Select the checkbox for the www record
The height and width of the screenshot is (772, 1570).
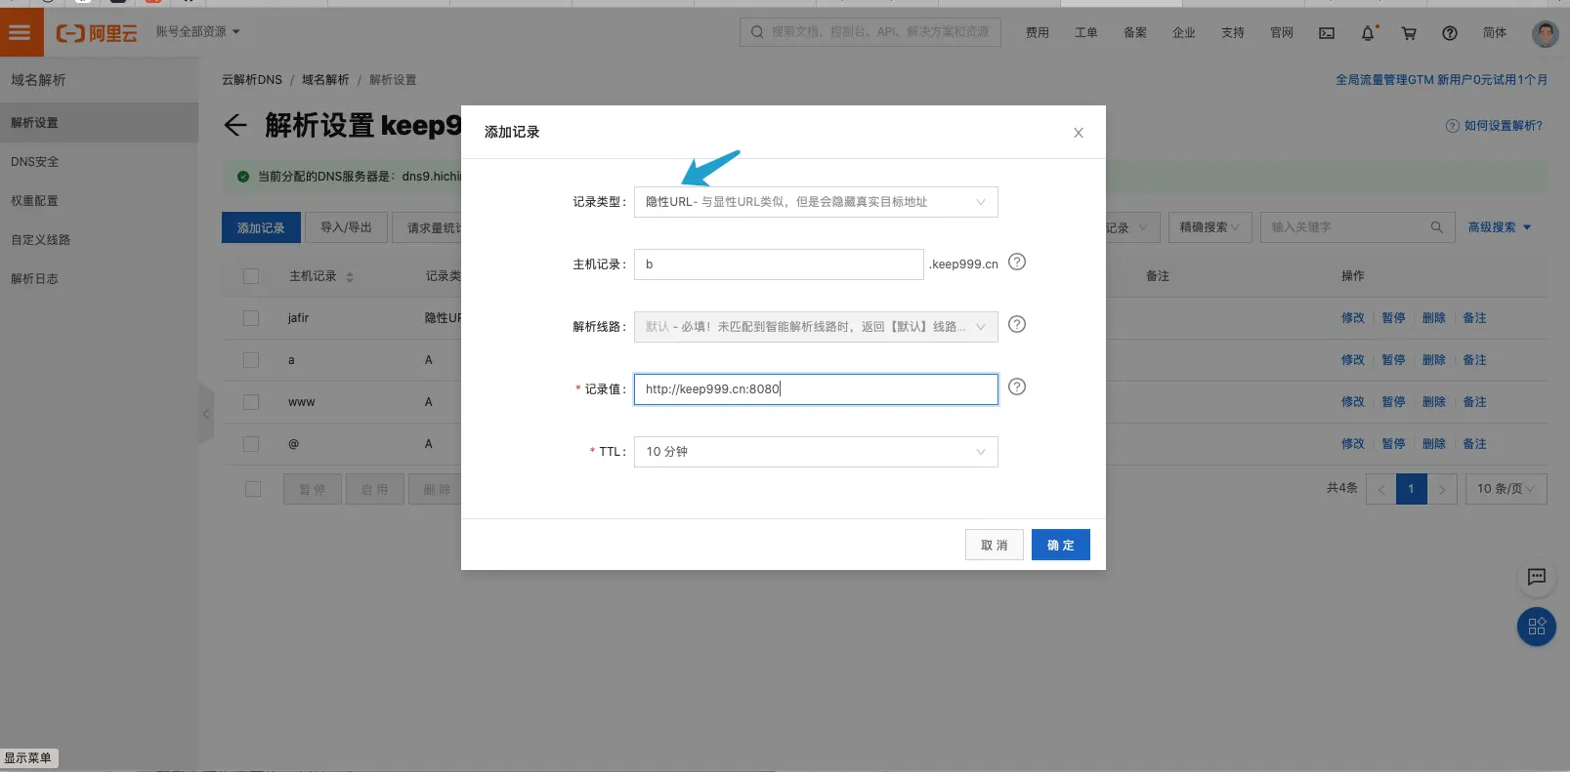coord(251,402)
